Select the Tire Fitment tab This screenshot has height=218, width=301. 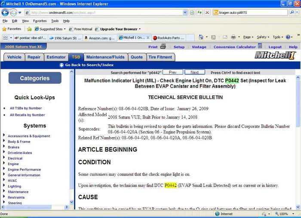pyautogui.click(x=160, y=57)
